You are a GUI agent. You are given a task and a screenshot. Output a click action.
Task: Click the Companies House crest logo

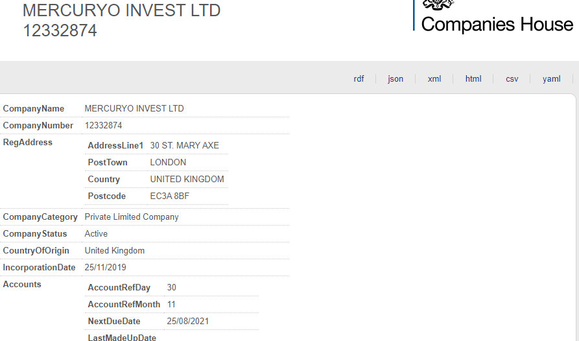coord(438,5)
